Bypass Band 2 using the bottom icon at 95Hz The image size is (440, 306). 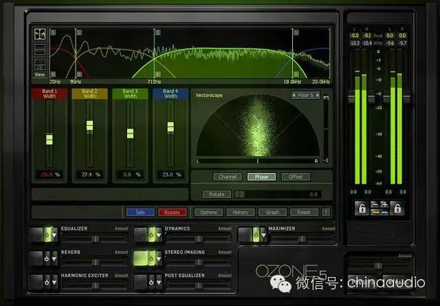tap(80, 74)
